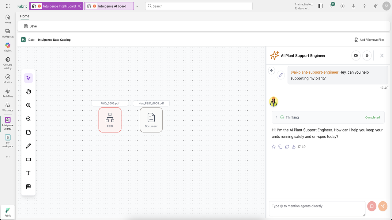This screenshot has width=392, height=220.
Task: Start video call with AI engineer
Action: tap(356, 56)
